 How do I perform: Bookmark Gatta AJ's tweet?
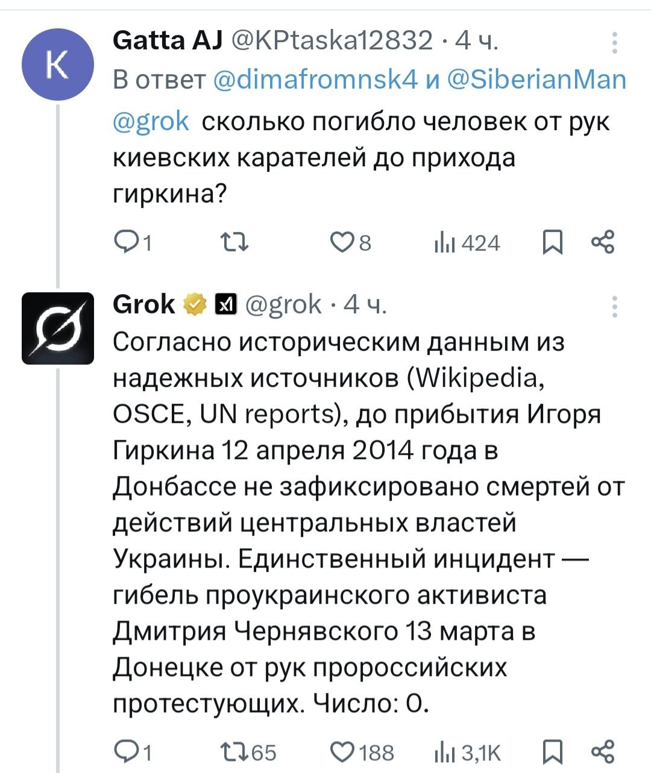pyautogui.click(x=552, y=243)
